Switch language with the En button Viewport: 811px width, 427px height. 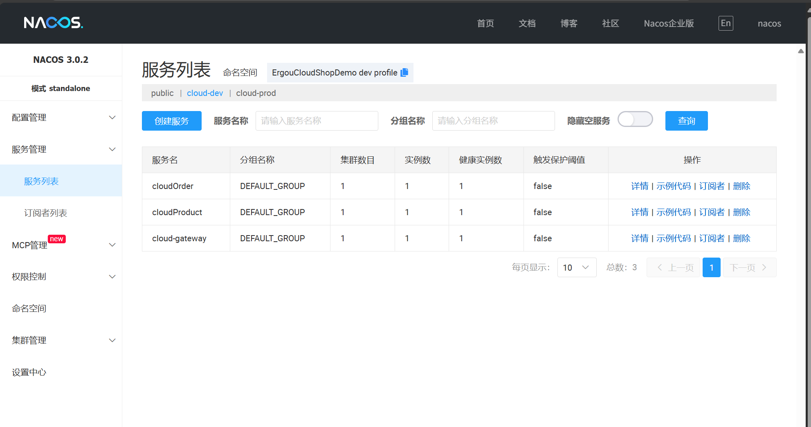pyautogui.click(x=726, y=23)
